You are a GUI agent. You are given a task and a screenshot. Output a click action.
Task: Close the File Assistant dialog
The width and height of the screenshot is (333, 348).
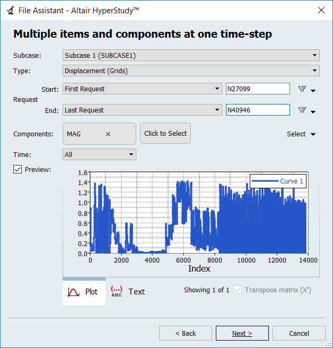321,10
